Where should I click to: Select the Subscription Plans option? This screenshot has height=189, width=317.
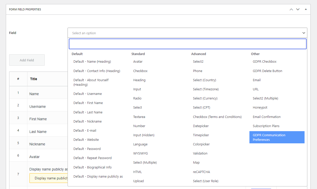(x=266, y=126)
